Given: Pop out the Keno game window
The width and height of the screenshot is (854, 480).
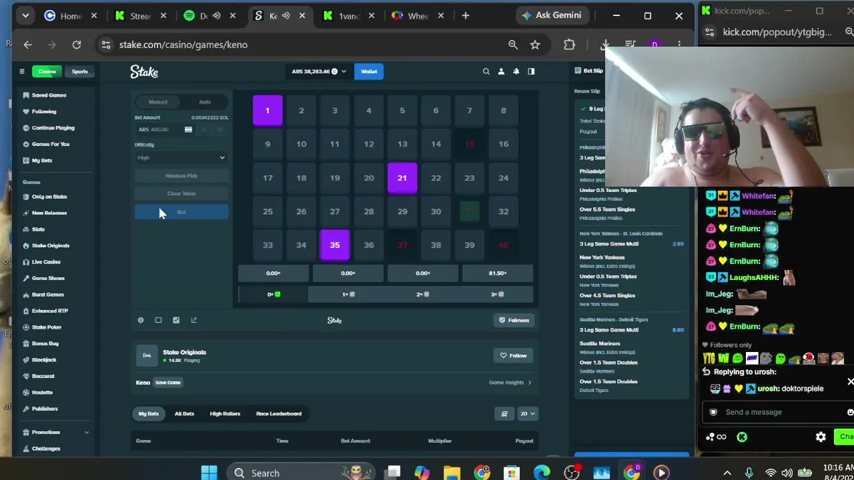Looking at the screenshot, I should point(194,320).
